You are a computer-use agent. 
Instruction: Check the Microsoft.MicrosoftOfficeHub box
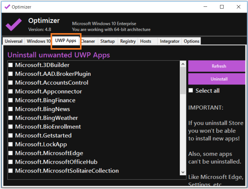[11, 162]
